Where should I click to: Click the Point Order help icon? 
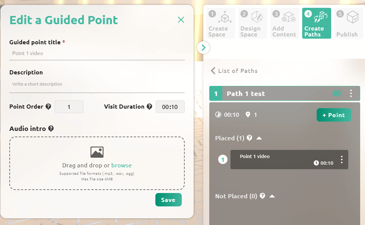pos(48,107)
